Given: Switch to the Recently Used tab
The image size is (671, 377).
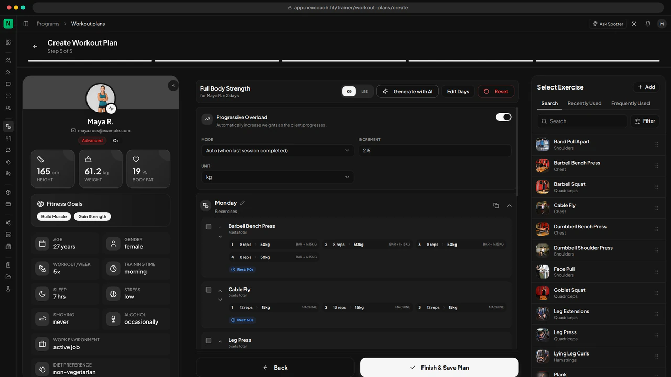Looking at the screenshot, I should 585,103.
